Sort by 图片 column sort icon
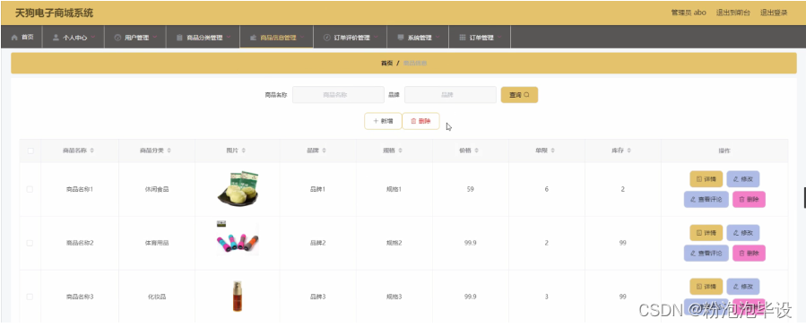Image resolution: width=806 pixels, height=327 pixels. pyautogui.click(x=244, y=151)
